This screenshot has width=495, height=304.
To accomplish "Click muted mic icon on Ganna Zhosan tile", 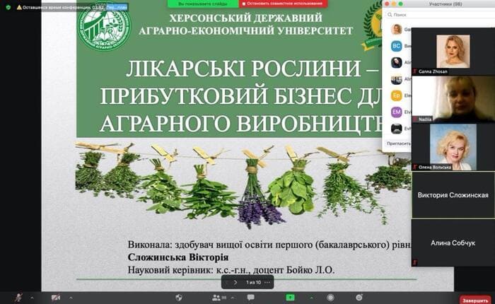I will coord(415,71).
